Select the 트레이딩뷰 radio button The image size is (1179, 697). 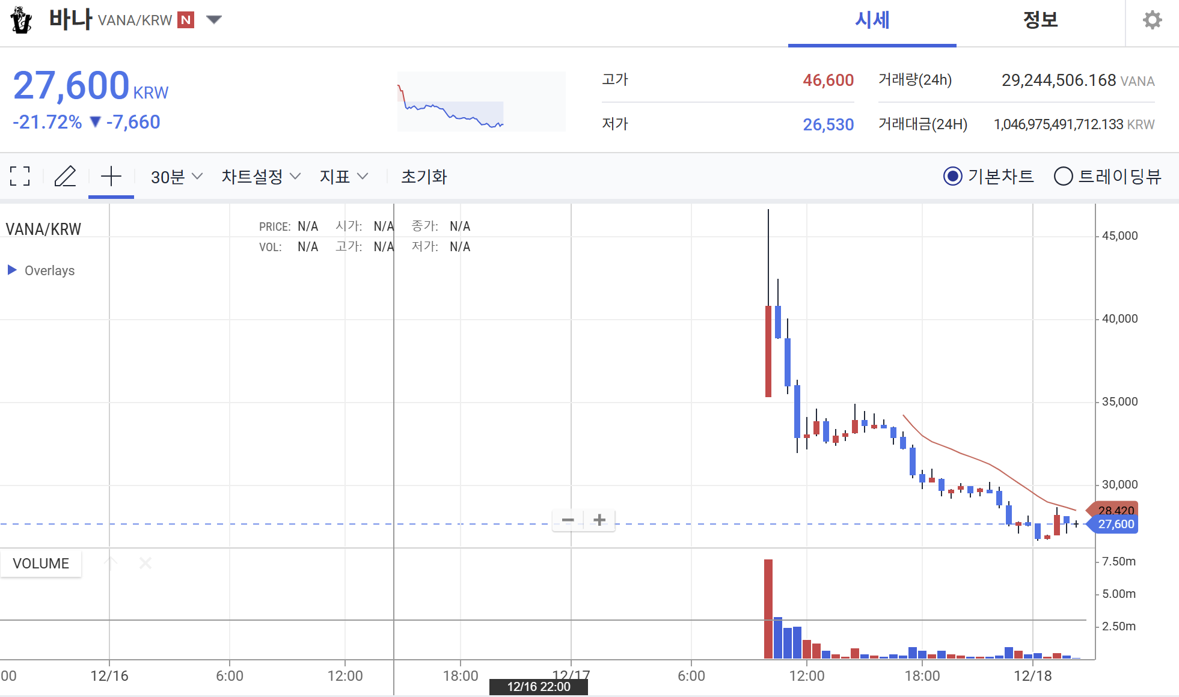1063,176
